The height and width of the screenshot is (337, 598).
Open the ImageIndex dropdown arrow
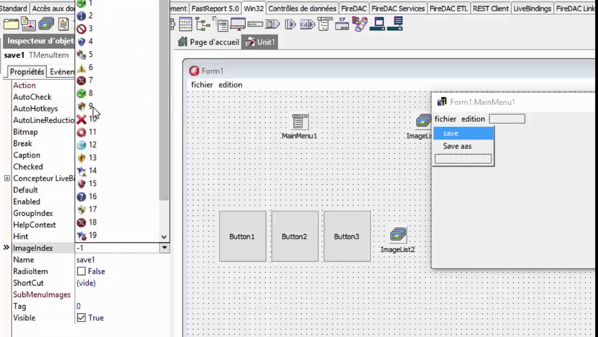coord(164,248)
